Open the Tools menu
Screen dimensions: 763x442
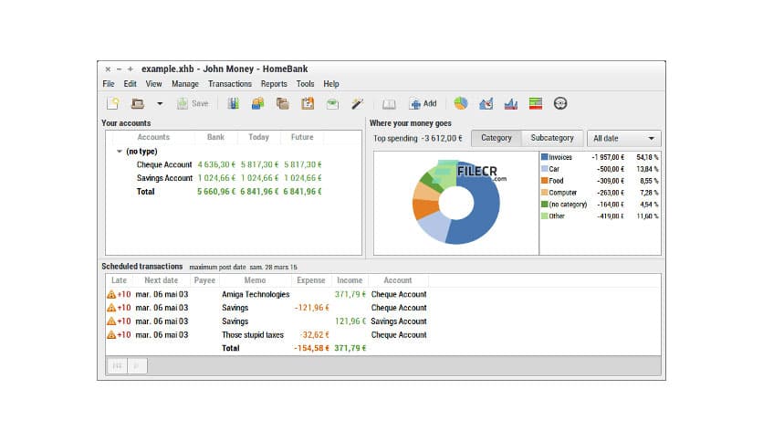[x=305, y=84]
